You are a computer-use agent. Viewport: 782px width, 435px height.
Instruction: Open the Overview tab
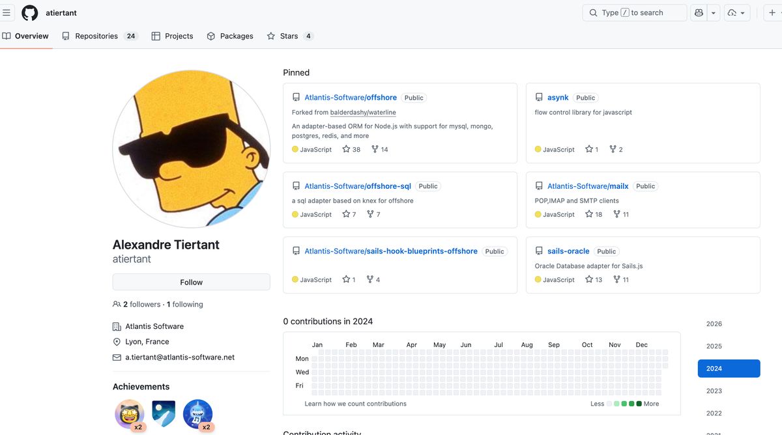25,36
